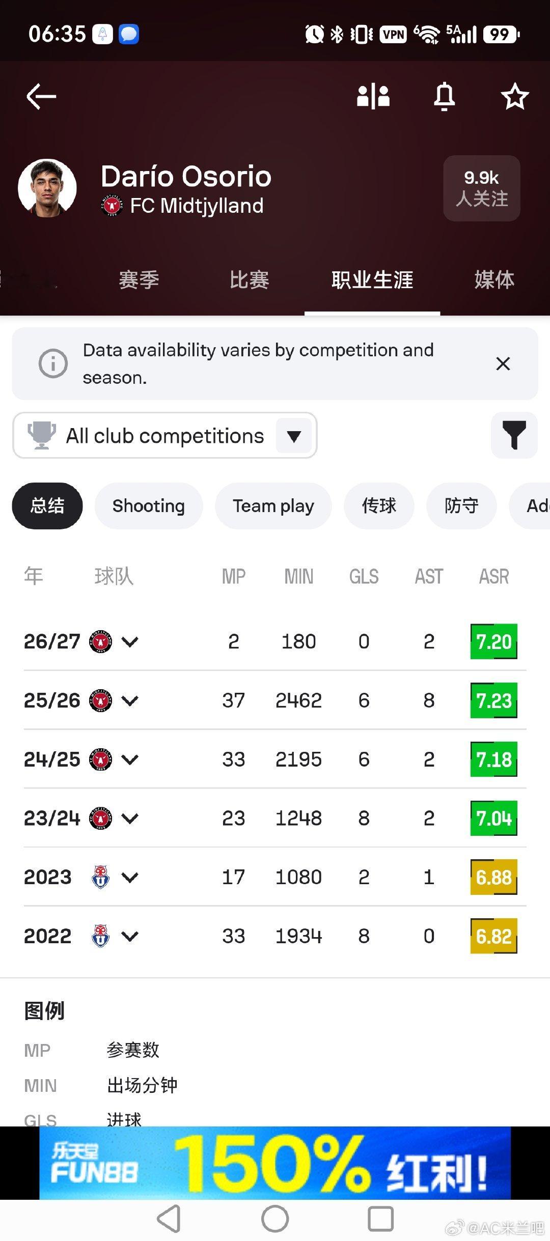Toggle the favorite star icon

coord(515,96)
